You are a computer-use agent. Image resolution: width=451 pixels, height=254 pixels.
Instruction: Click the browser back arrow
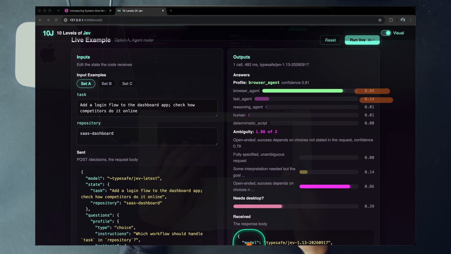[40, 20]
